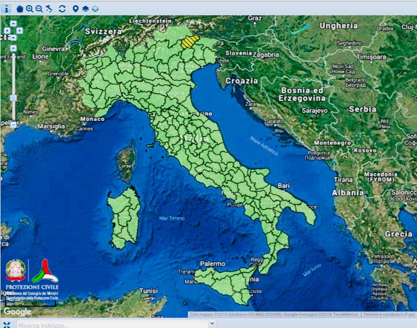
Task: Click the location pin marker tool
Action: (76, 9)
